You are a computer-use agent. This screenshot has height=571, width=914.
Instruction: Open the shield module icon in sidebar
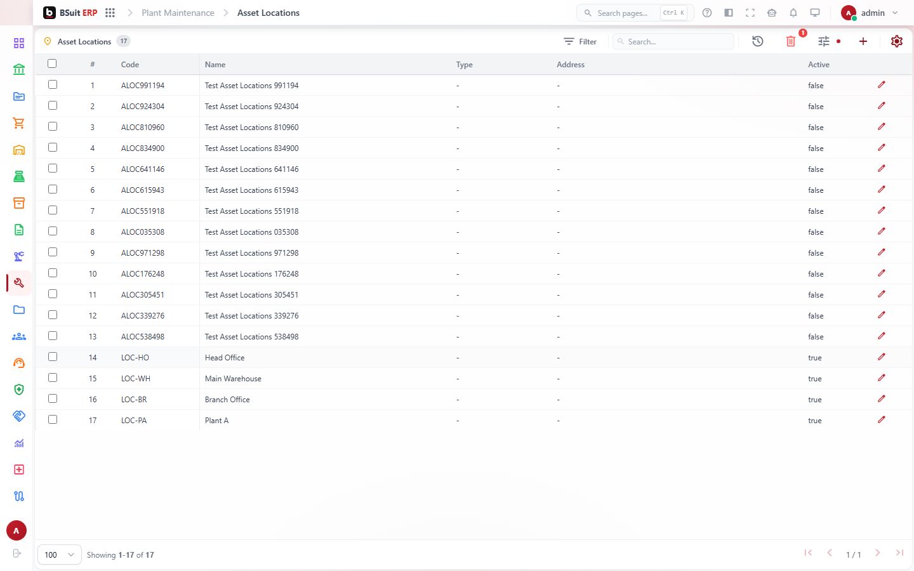tap(19, 390)
